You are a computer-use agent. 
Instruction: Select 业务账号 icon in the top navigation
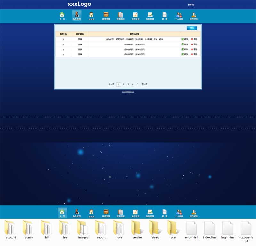coord(135,16)
